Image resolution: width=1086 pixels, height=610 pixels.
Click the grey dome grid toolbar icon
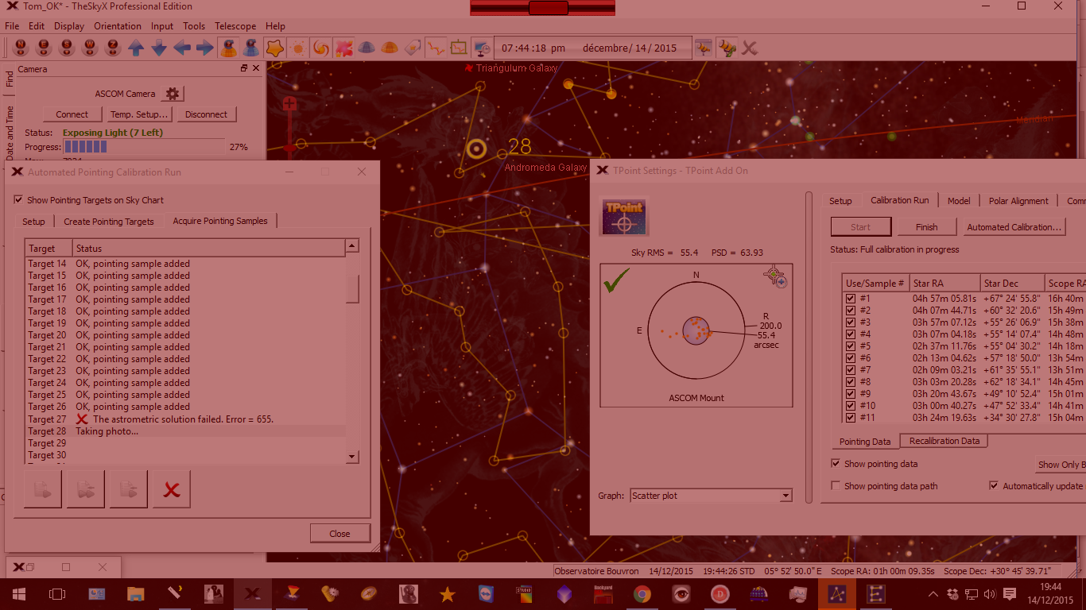[367, 48]
